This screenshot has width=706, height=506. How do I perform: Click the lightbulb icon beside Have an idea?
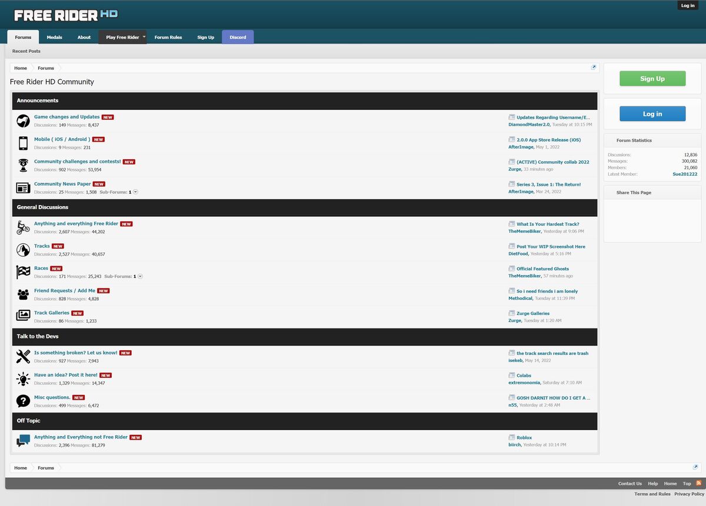(x=23, y=378)
